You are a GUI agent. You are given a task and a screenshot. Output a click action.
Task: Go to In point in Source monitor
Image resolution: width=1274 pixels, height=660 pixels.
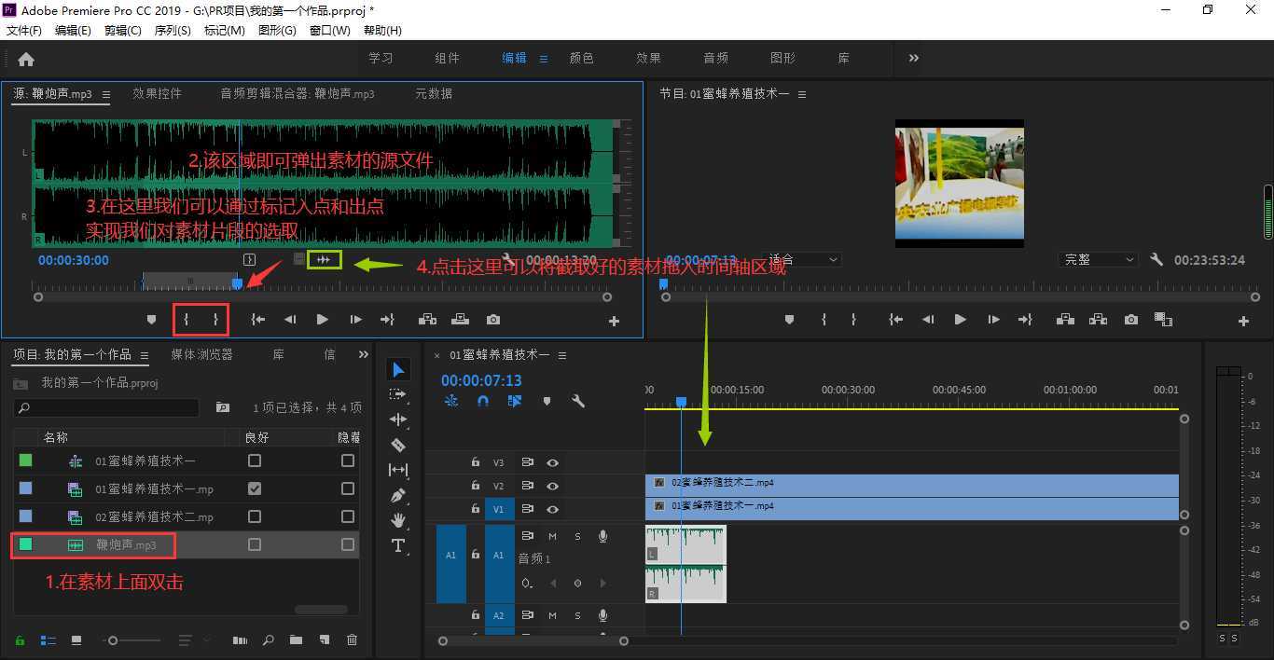point(258,320)
